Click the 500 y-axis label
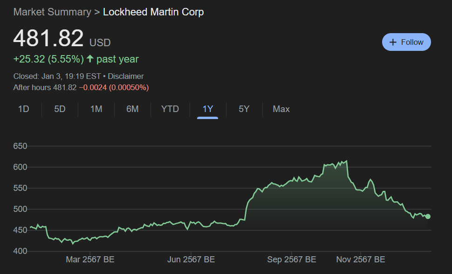This screenshot has width=452, height=274. coord(20,209)
